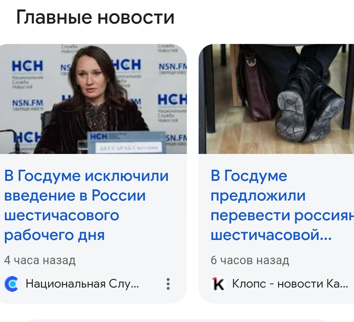The height and width of the screenshot is (322, 354).
Task: Click the Национальная Служба Новостей source logo
Action: (11, 284)
